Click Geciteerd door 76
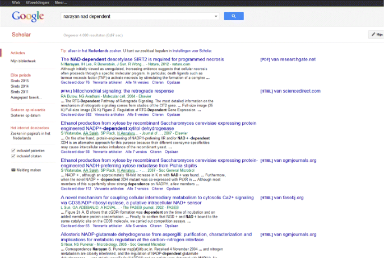Screen dimensions: 384x258 (x=75, y=82)
